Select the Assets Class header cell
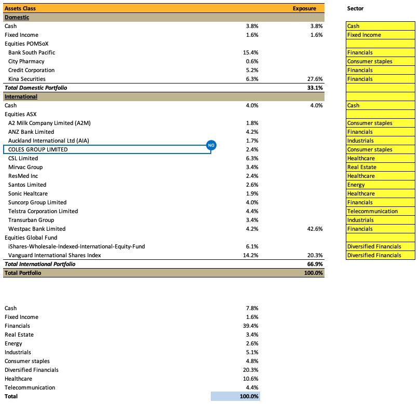The image size is (419, 404). coord(20,8)
